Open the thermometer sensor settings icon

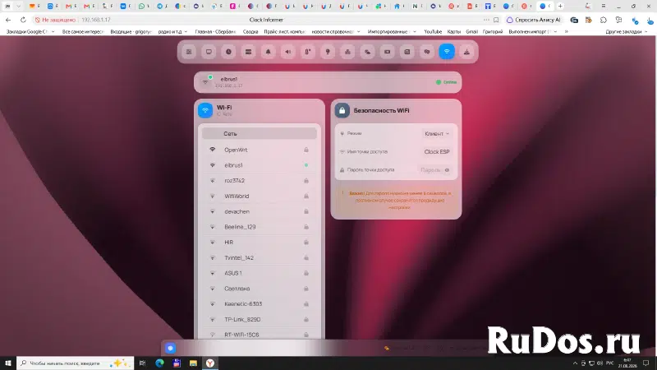308,52
